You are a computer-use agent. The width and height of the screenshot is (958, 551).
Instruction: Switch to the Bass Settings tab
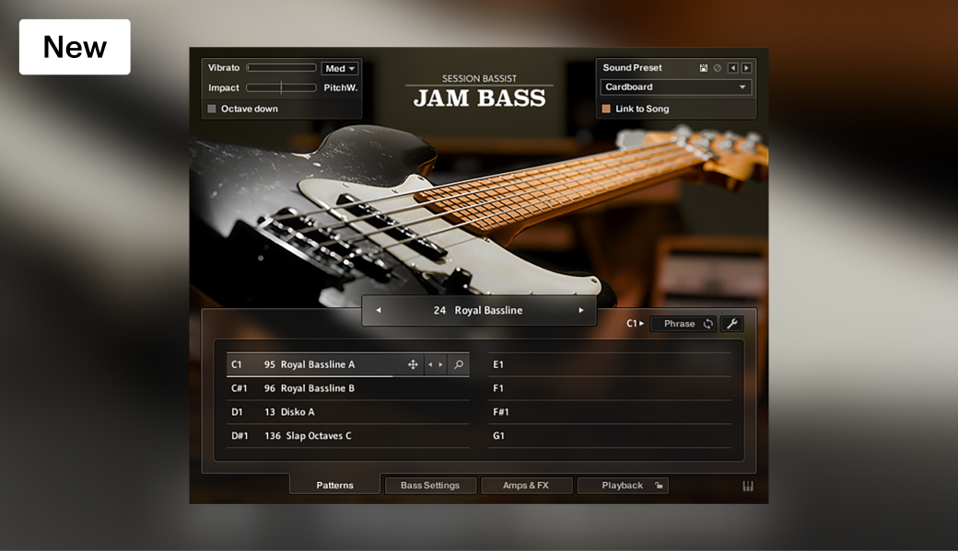click(430, 485)
